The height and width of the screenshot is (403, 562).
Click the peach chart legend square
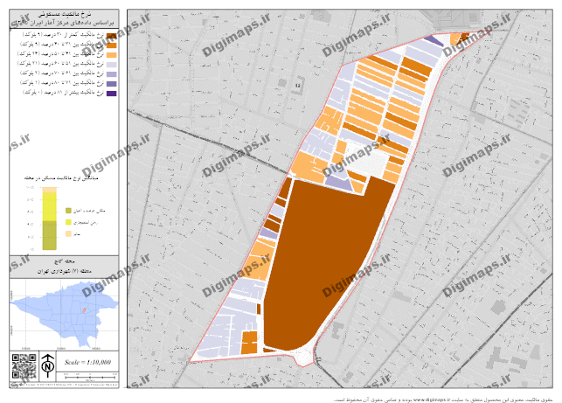[68, 233]
